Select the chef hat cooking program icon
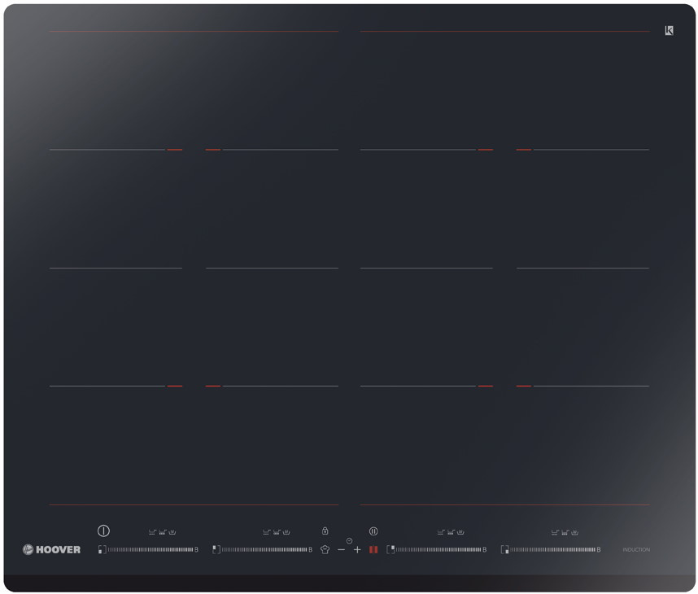Viewport: 698px width, 594px height. (x=325, y=550)
